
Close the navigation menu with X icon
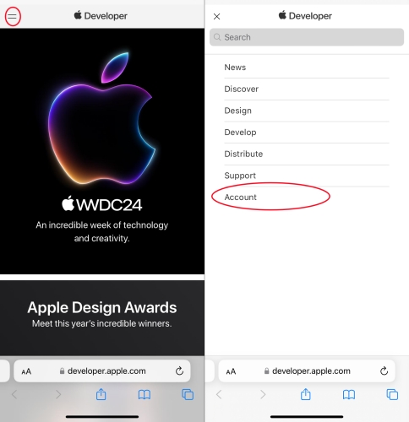[x=216, y=17]
